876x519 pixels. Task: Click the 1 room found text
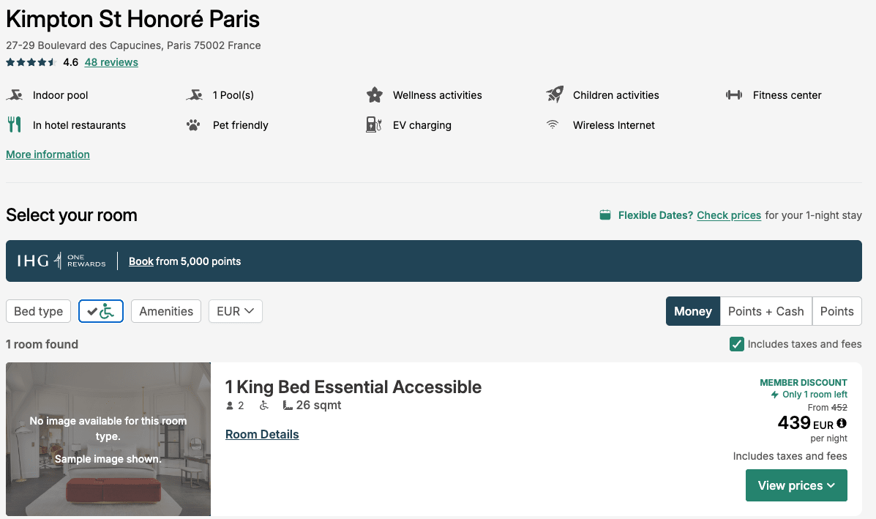pyautogui.click(x=42, y=344)
